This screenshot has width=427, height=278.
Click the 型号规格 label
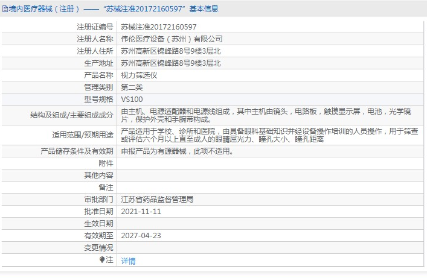98,100
